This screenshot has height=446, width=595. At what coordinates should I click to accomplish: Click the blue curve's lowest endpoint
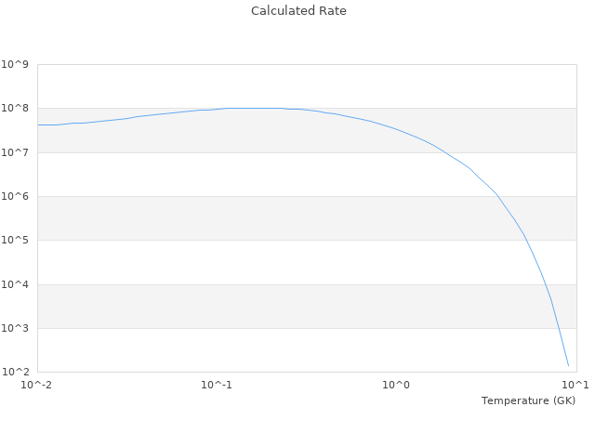tap(568, 365)
